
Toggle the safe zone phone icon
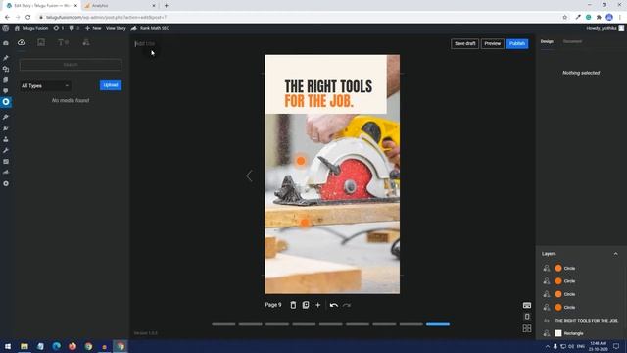click(527, 317)
